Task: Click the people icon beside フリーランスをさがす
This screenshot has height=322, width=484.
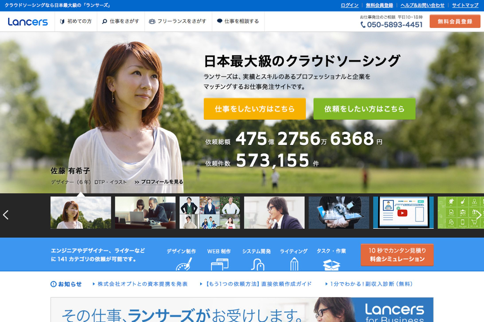Action: coord(152,22)
